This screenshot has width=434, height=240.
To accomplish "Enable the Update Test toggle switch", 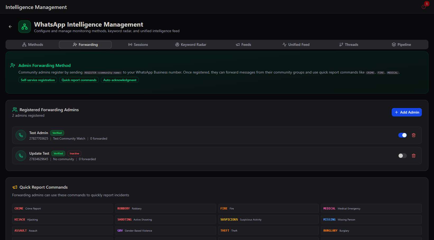I will 403,156.
